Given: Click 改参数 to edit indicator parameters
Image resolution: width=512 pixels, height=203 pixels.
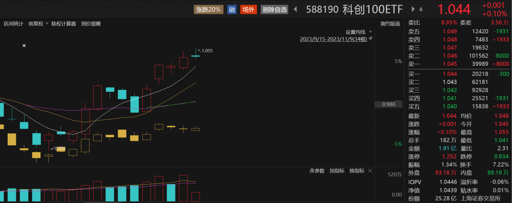Looking at the screenshot, I should pos(317,171).
